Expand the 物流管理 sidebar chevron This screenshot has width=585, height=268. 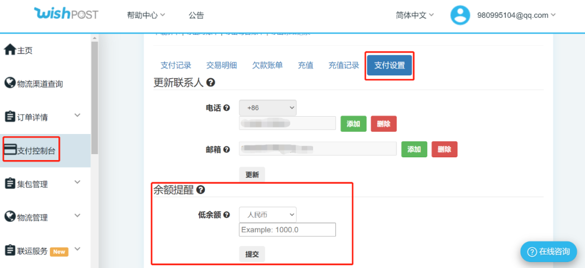point(77,215)
